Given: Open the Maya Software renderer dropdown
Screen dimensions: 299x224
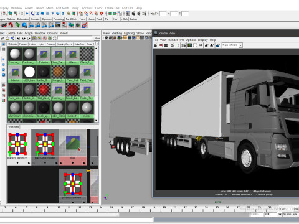Looking at the screenshot, I should pyautogui.click(x=232, y=45).
